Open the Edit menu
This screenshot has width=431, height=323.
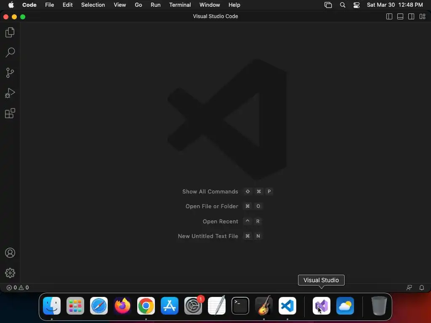[x=68, y=5]
